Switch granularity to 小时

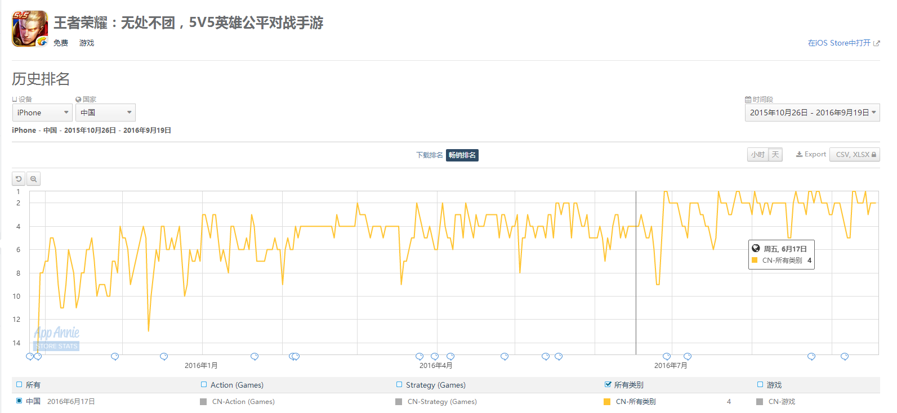tap(758, 154)
